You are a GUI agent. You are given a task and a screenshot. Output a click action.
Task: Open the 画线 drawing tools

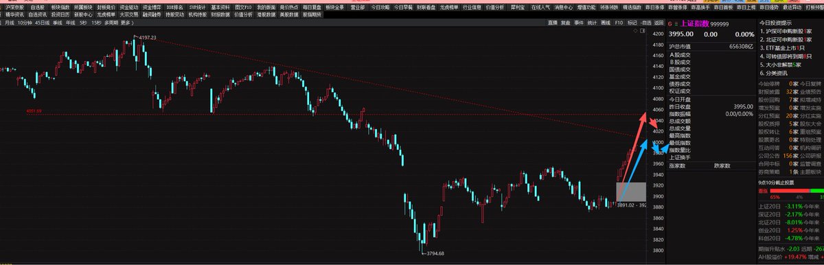tap(606, 23)
